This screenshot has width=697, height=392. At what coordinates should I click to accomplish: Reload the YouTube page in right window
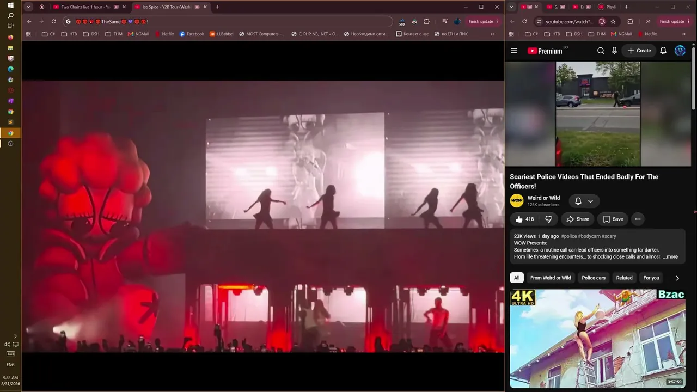tap(524, 21)
